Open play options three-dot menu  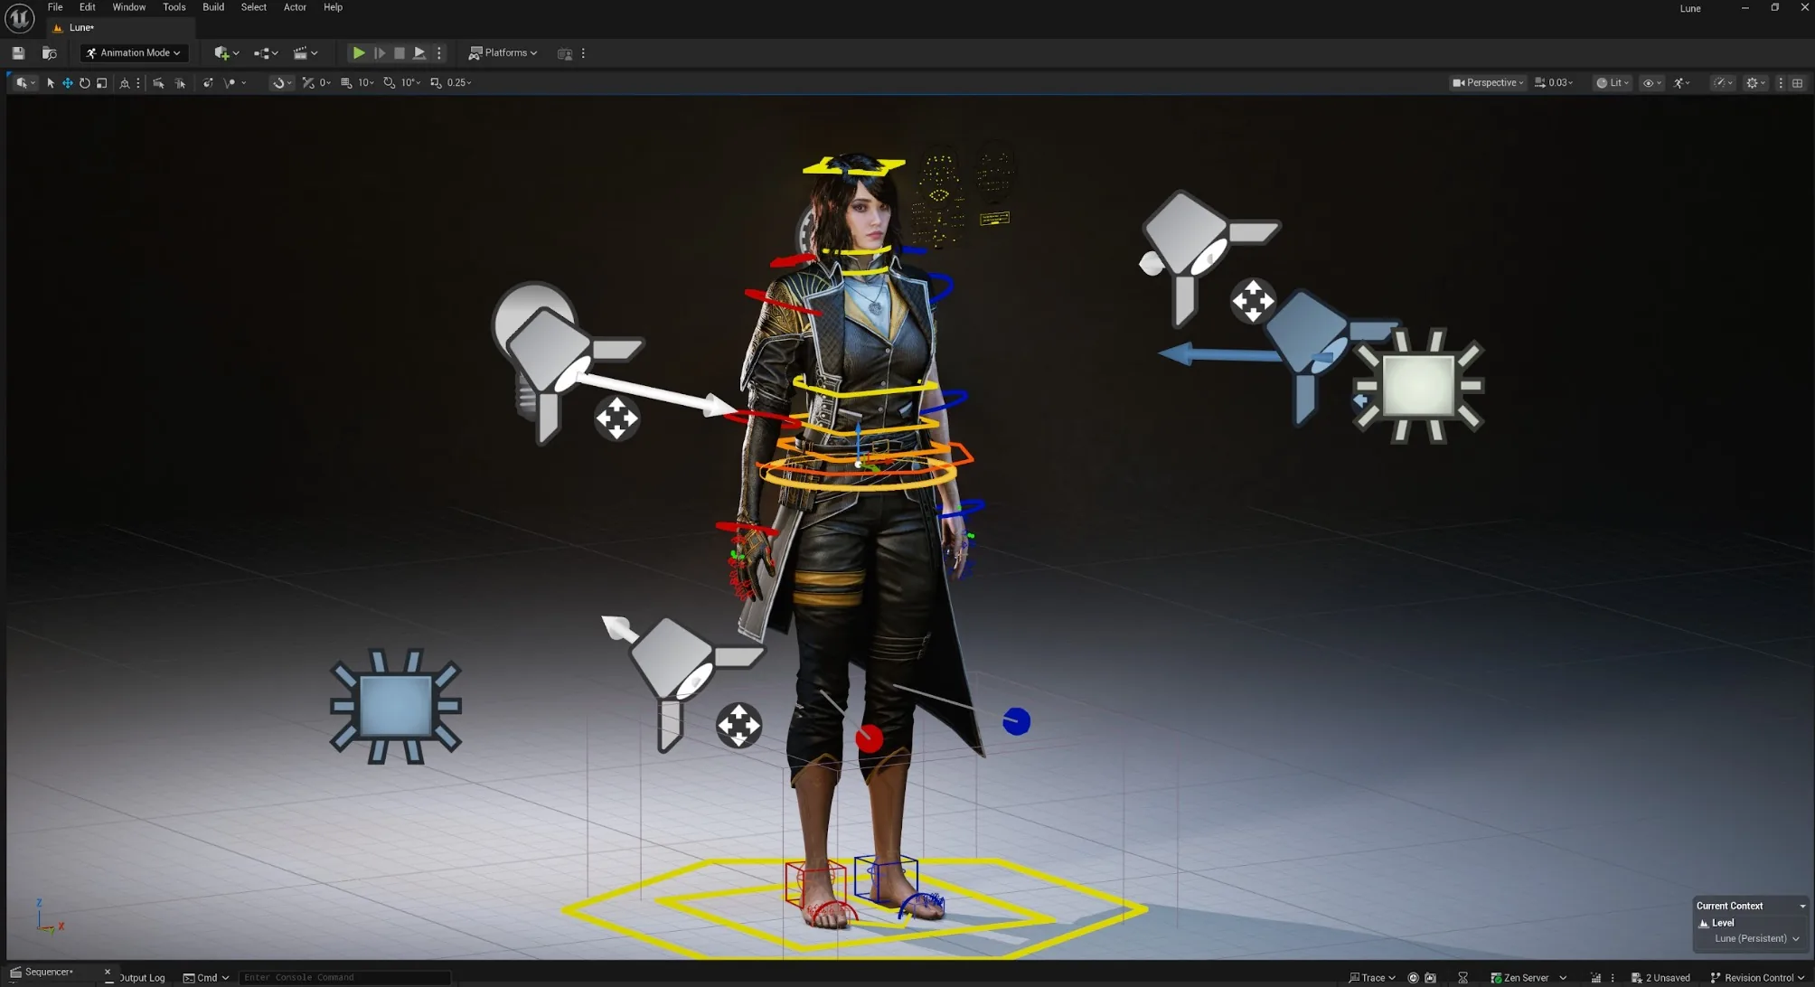[x=439, y=53]
